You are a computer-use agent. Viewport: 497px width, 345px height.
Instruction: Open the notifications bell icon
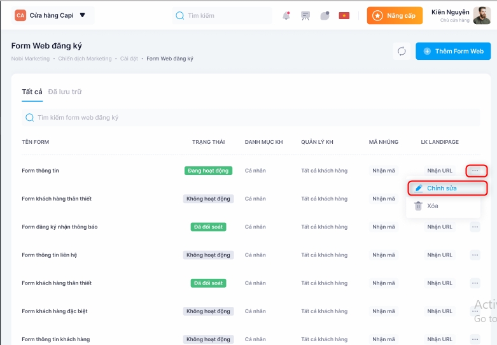pos(286,16)
